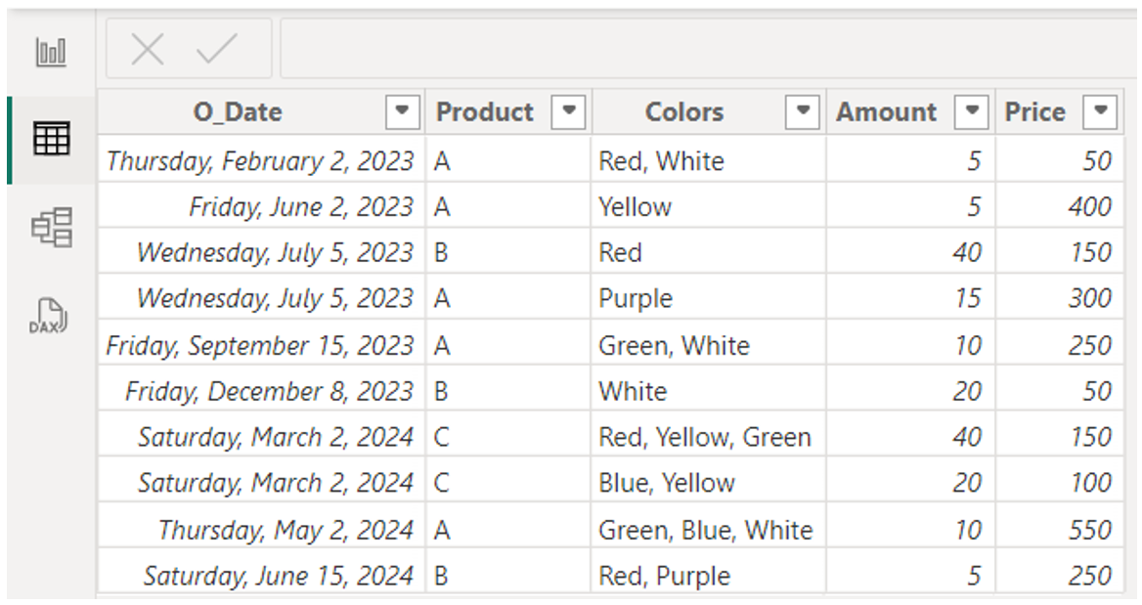This screenshot has width=1142, height=605.
Task: Open the Report view icon
Action: click(x=51, y=53)
